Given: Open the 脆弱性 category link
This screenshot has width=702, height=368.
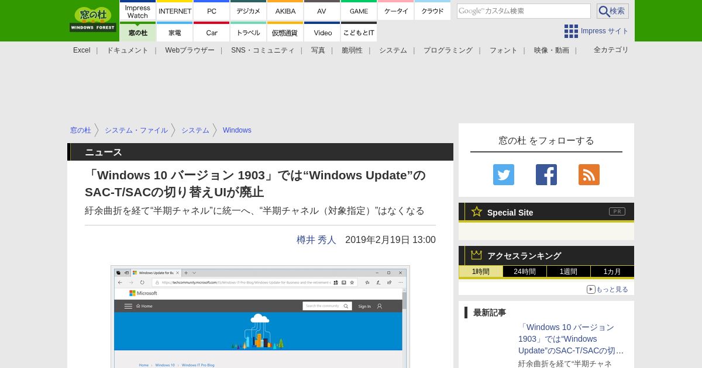Looking at the screenshot, I should (x=352, y=50).
